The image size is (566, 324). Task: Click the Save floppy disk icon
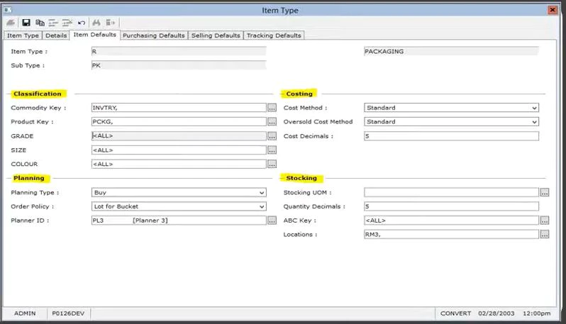pyautogui.click(x=26, y=23)
